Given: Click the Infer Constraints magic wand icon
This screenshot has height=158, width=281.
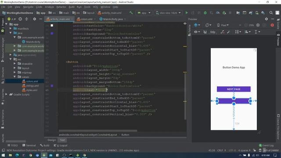Looking at the screenshot, I should tap(228, 32).
